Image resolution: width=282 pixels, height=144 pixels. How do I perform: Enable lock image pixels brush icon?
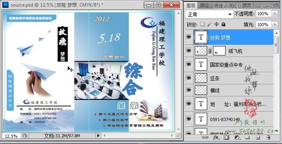coord(209,24)
